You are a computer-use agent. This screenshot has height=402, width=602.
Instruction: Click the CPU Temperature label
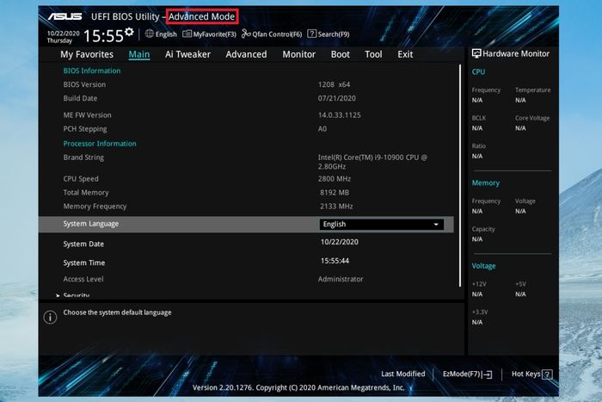pos(532,90)
